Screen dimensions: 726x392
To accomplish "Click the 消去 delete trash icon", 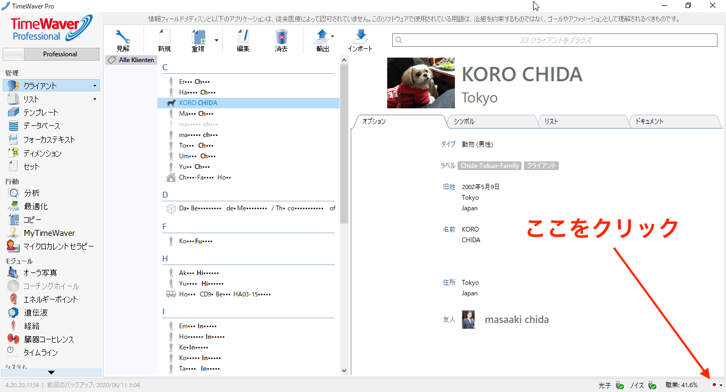I will click(x=281, y=37).
